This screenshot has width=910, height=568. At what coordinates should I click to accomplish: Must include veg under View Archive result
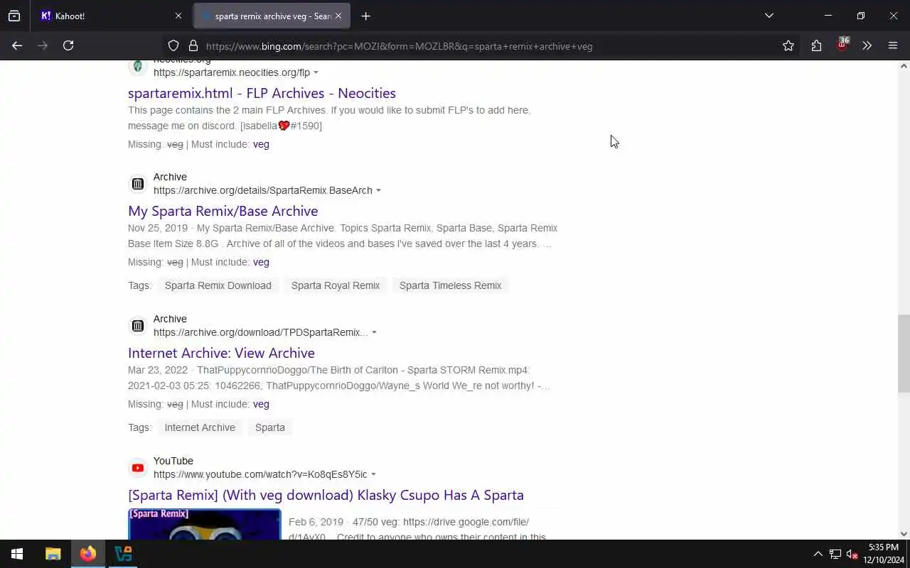click(x=261, y=404)
